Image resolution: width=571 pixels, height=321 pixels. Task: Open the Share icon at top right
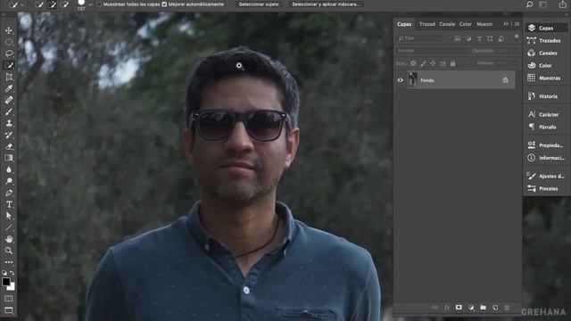click(563, 4)
